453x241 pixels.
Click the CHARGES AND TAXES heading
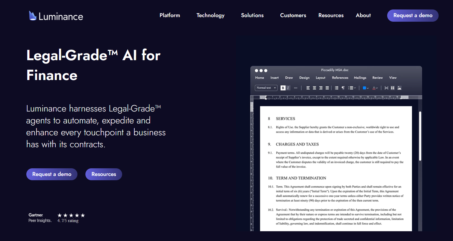[x=297, y=144]
